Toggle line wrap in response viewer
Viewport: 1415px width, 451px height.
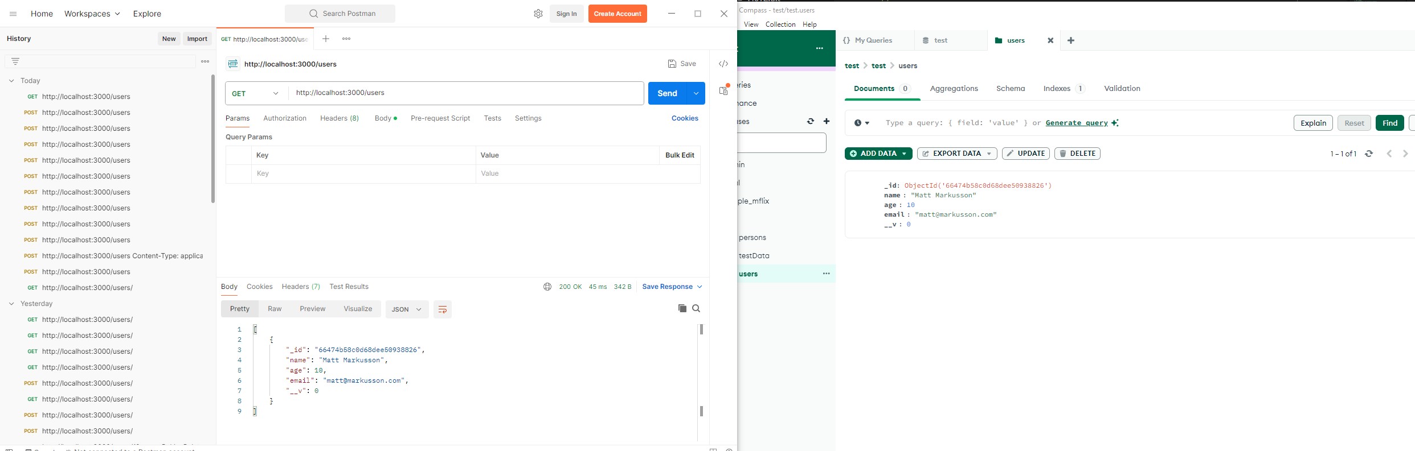(x=442, y=309)
